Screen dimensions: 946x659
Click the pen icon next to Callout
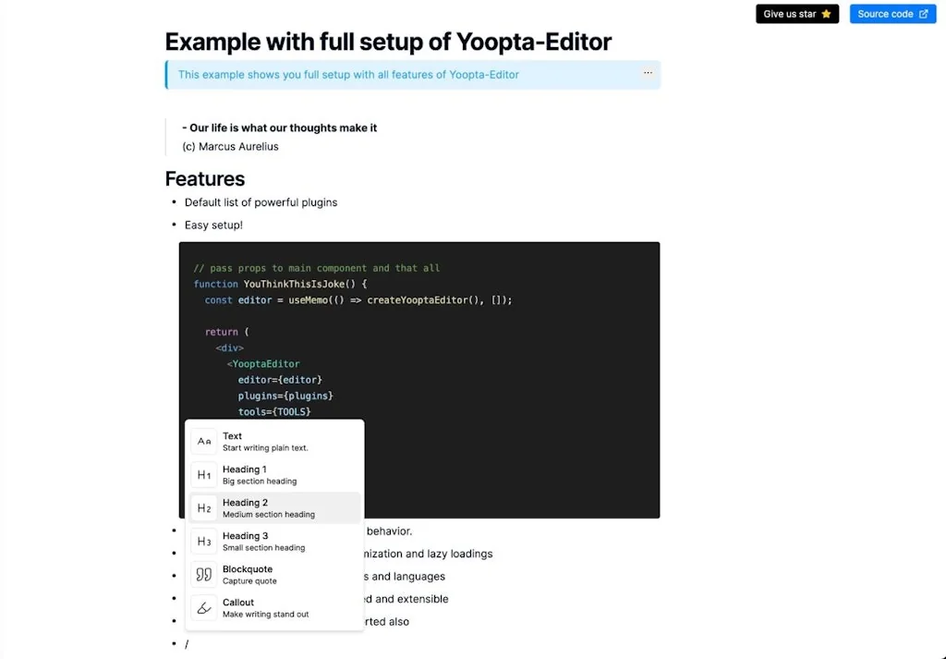(x=204, y=607)
